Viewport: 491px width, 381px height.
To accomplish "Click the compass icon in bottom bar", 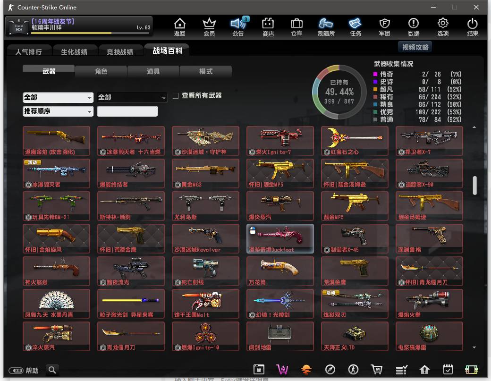I will [330, 370].
